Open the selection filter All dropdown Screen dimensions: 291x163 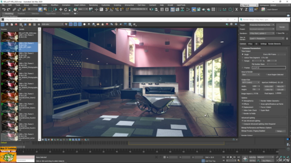pyautogui.click(x=32, y=9)
